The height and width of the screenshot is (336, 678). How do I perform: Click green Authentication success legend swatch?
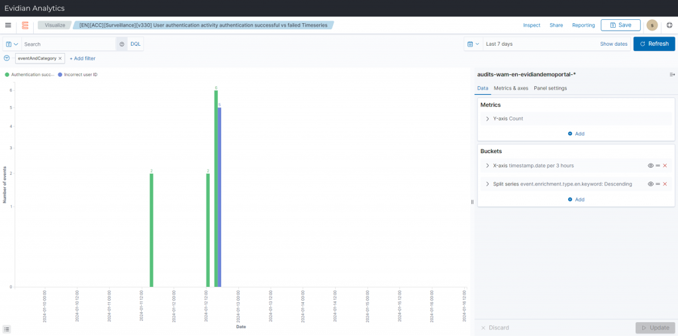[7, 74]
